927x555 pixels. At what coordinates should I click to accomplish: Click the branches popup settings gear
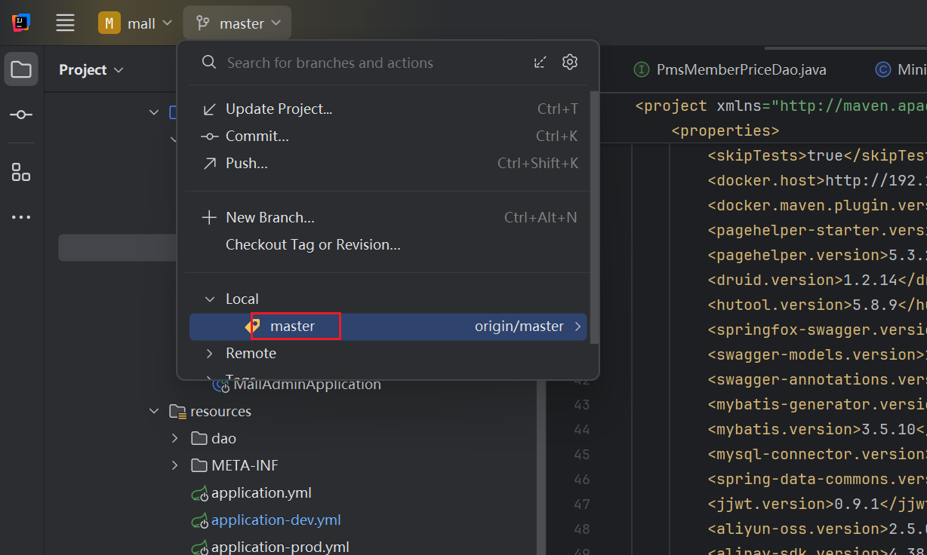click(570, 63)
